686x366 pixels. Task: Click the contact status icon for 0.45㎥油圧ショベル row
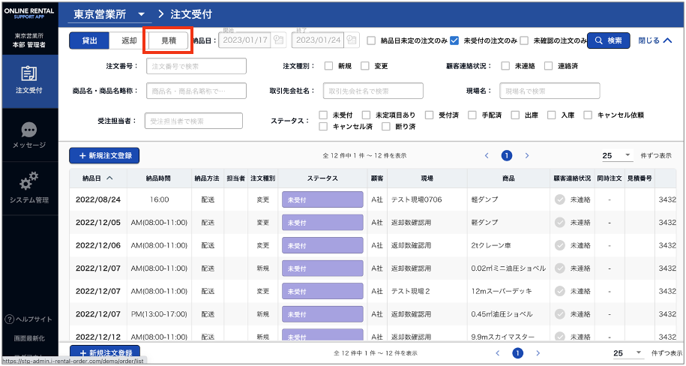(560, 314)
